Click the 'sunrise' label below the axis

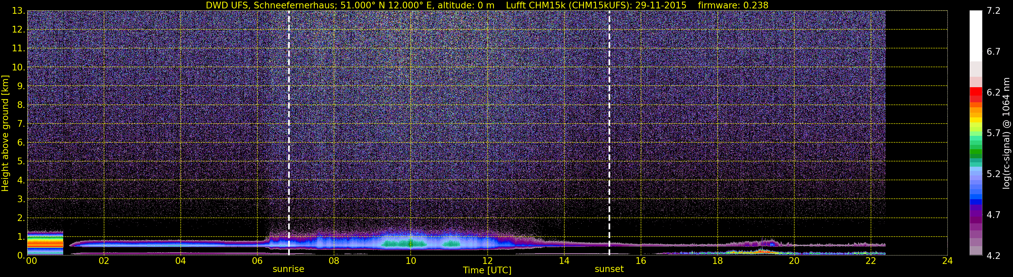(x=288, y=269)
